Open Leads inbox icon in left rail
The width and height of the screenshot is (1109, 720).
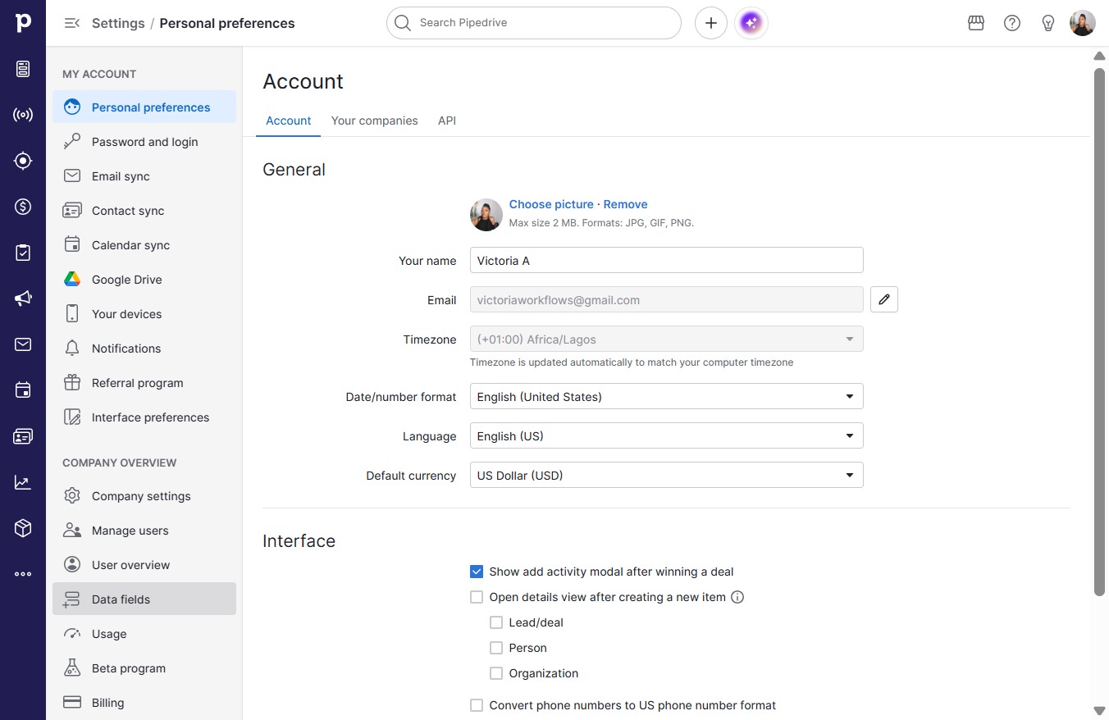[x=23, y=69]
